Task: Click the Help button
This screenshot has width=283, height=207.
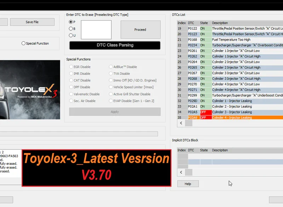Action: click(x=188, y=184)
